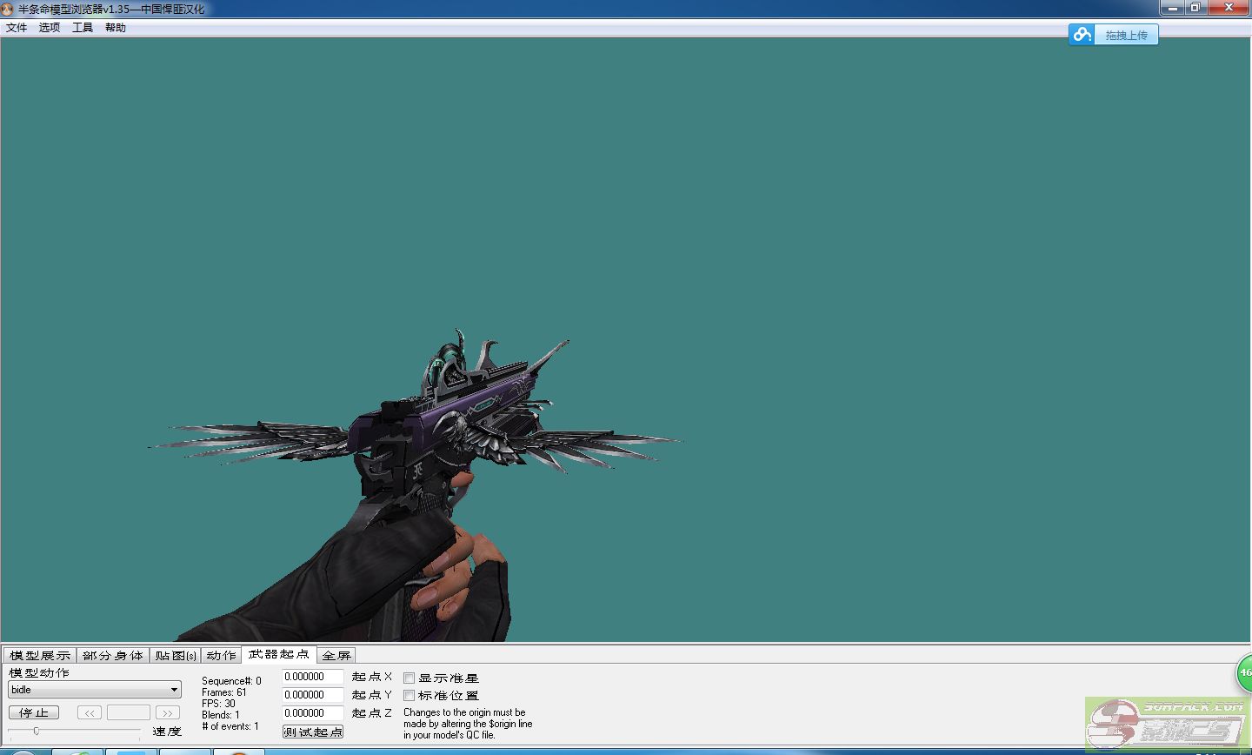Step forward with the >> frame button
Image resolution: width=1252 pixels, height=755 pixels.
[x=167, y=712]
